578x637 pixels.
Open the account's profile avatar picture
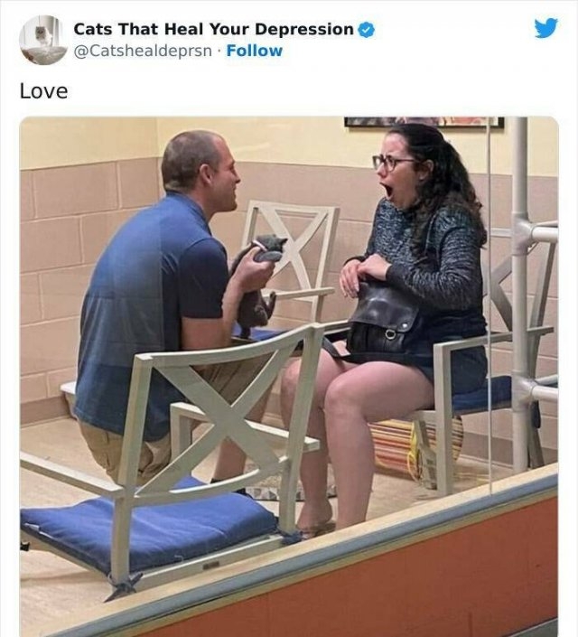43,40
